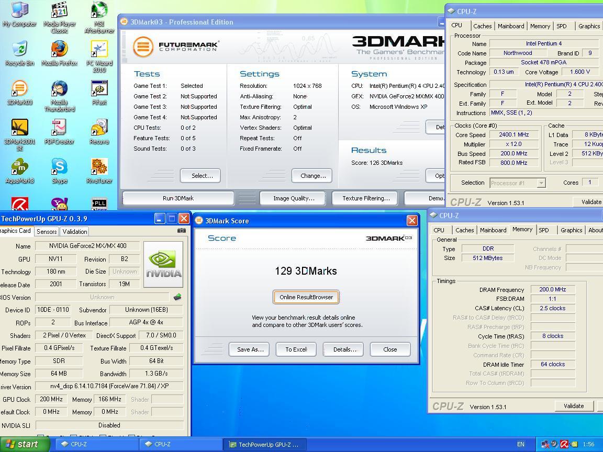603x452 pixels.
Task: Open Media Player Classic shortcut
Action: [59, 17]
